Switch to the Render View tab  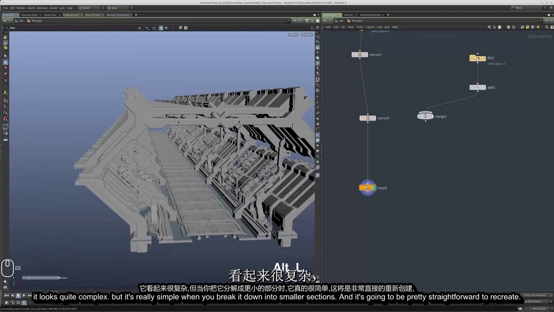pos(50,15)
